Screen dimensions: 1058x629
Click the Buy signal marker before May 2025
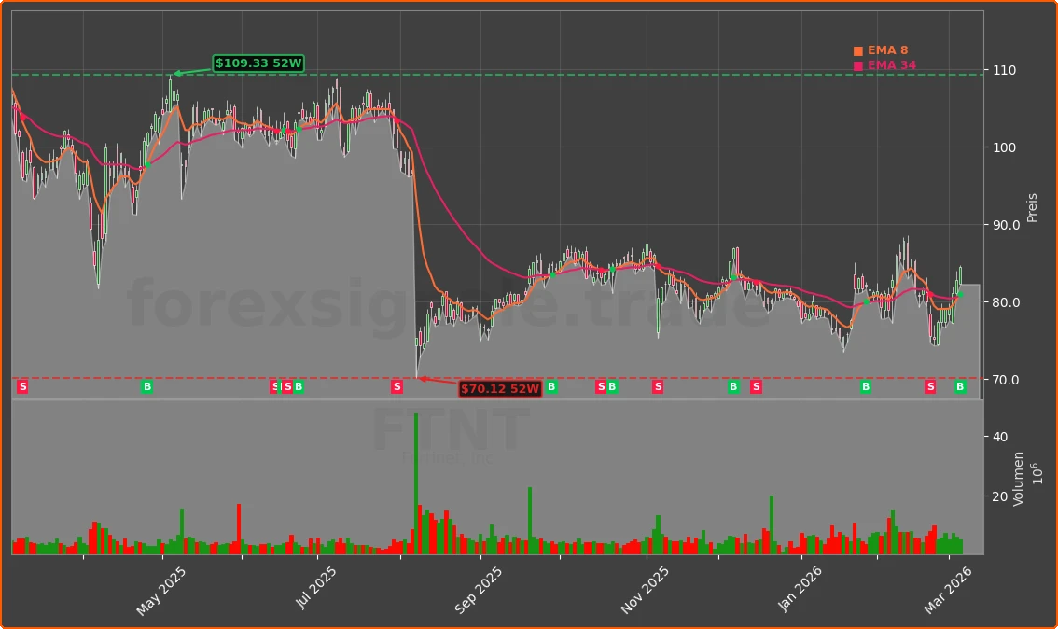coord(146,386)
